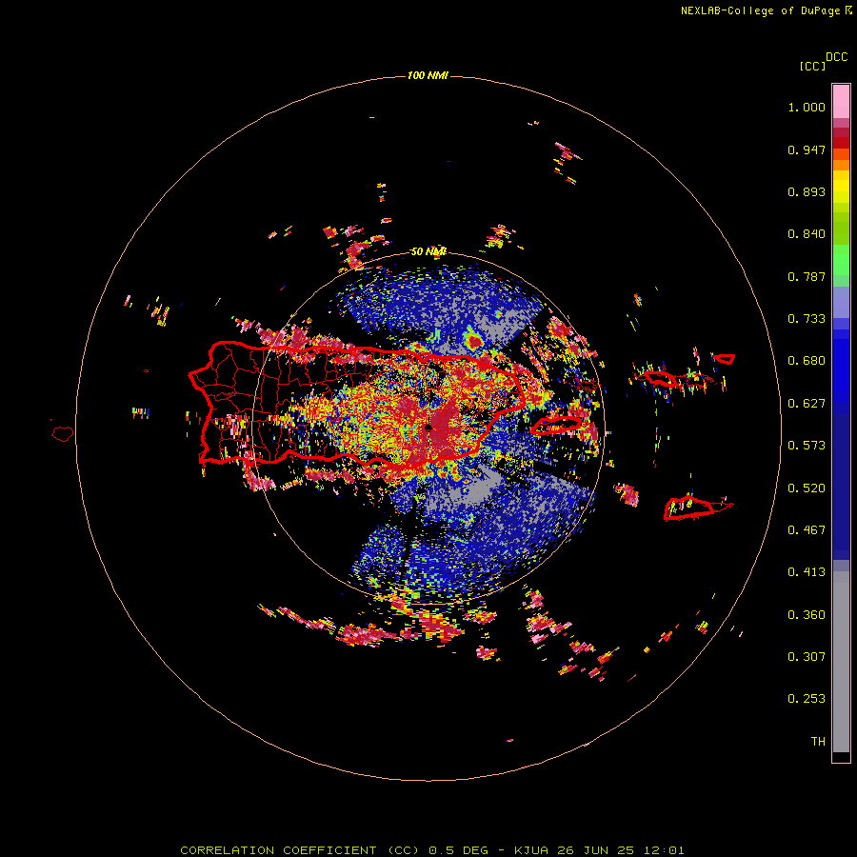Click the TH threshold label

pyautogui.click(x=818, y=742)
